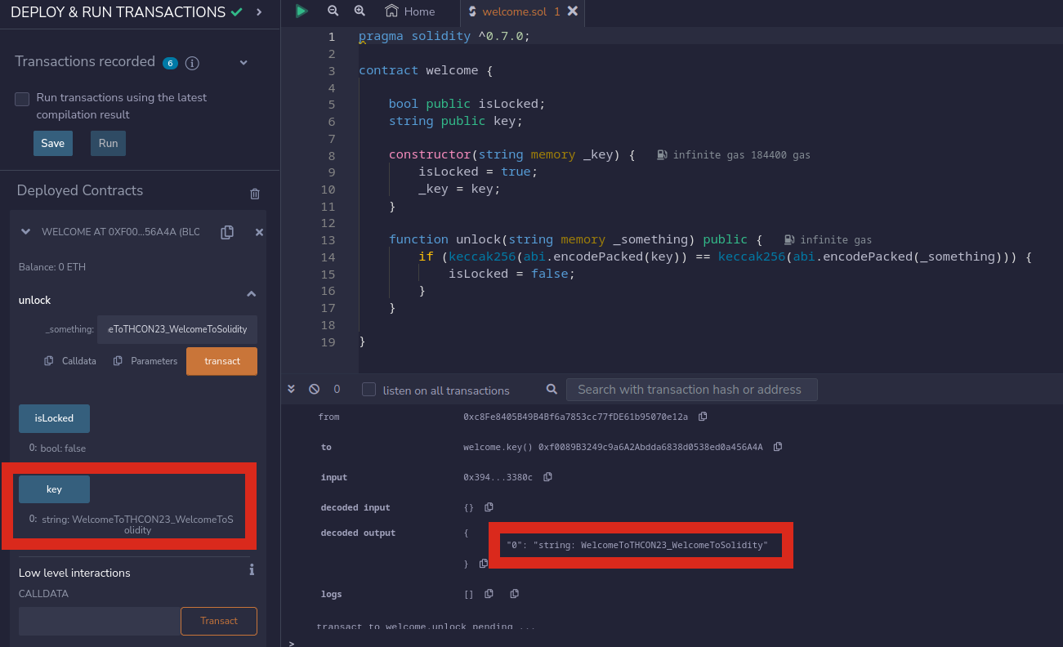The height and width of the screenshot is (647, 1063).
Task: Collapse the unlock function parameters
Action: point(252,294)
